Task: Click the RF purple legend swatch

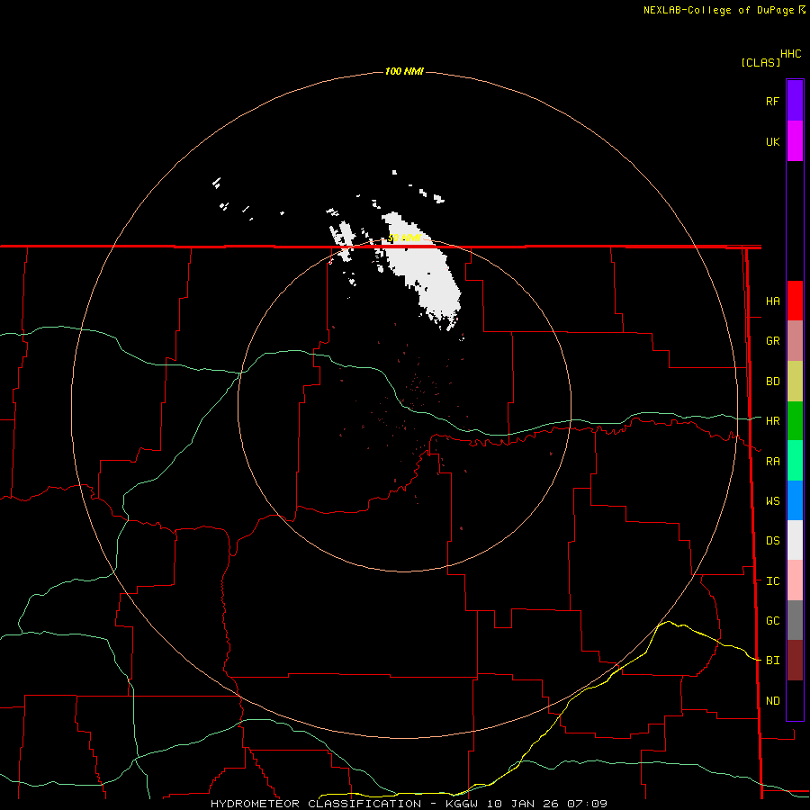Action: (795, 101)
